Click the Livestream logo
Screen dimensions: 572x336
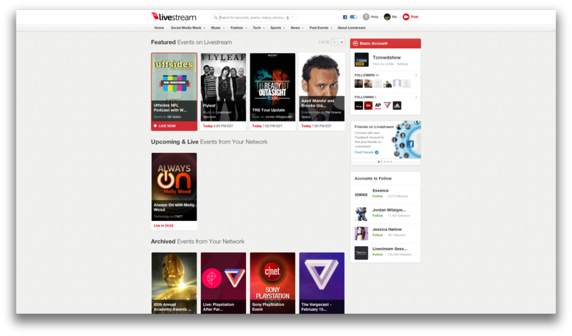pyautogui.click(x=174, y=16)
